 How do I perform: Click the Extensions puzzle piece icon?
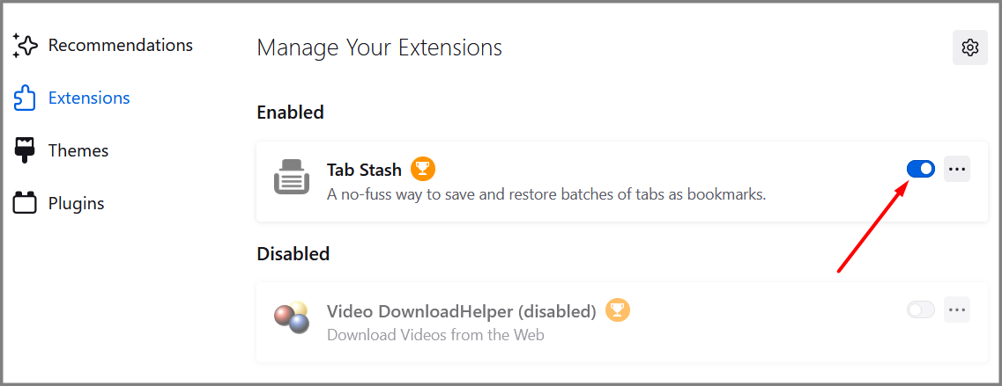[25, 98]
